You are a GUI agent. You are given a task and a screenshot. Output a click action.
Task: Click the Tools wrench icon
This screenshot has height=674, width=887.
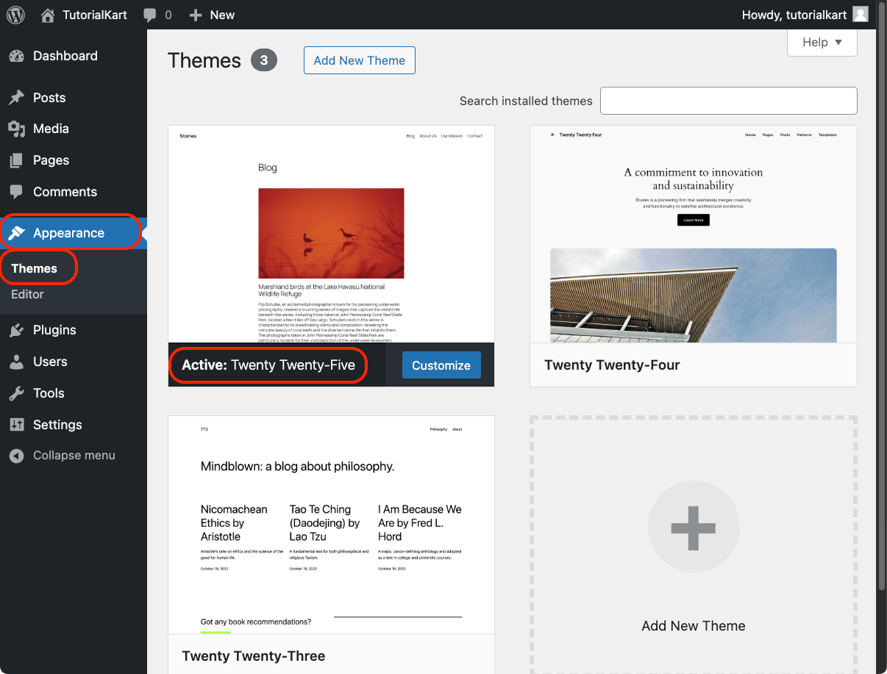[16, 393]
